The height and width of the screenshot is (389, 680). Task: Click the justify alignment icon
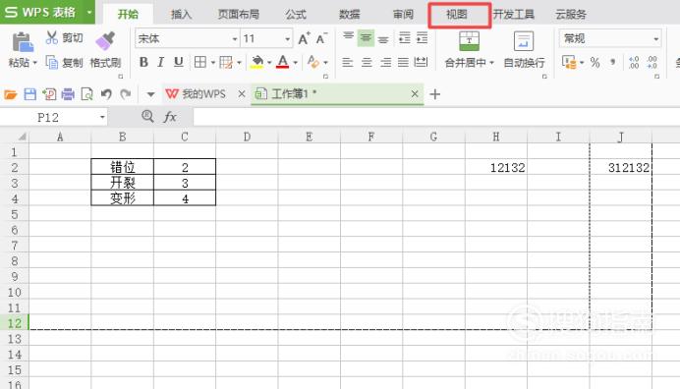403,62
